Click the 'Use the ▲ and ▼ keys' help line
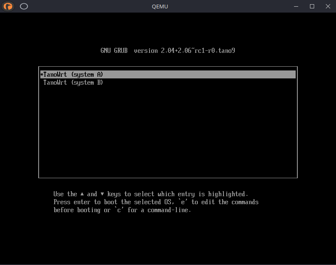The width and height of the screenshot is (336, 265). (x=151, y=194)
